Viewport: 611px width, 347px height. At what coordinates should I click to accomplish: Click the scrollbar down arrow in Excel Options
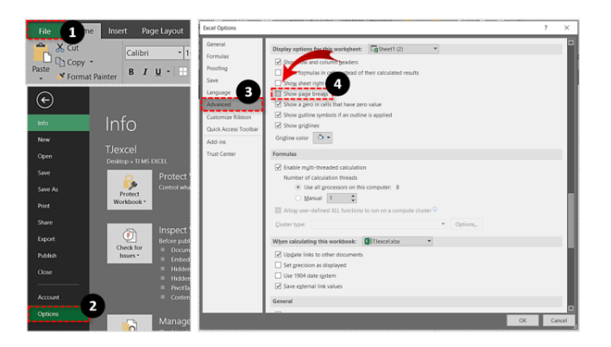[570, 308]
